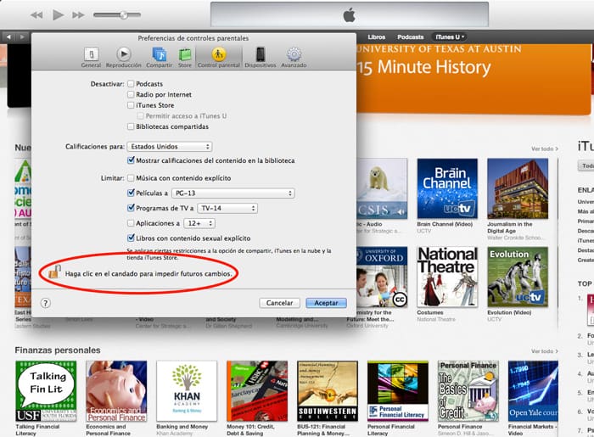Click the padlock icon to prevent changes
Viewport: 594px width, 437px height.
coord(55,272)
